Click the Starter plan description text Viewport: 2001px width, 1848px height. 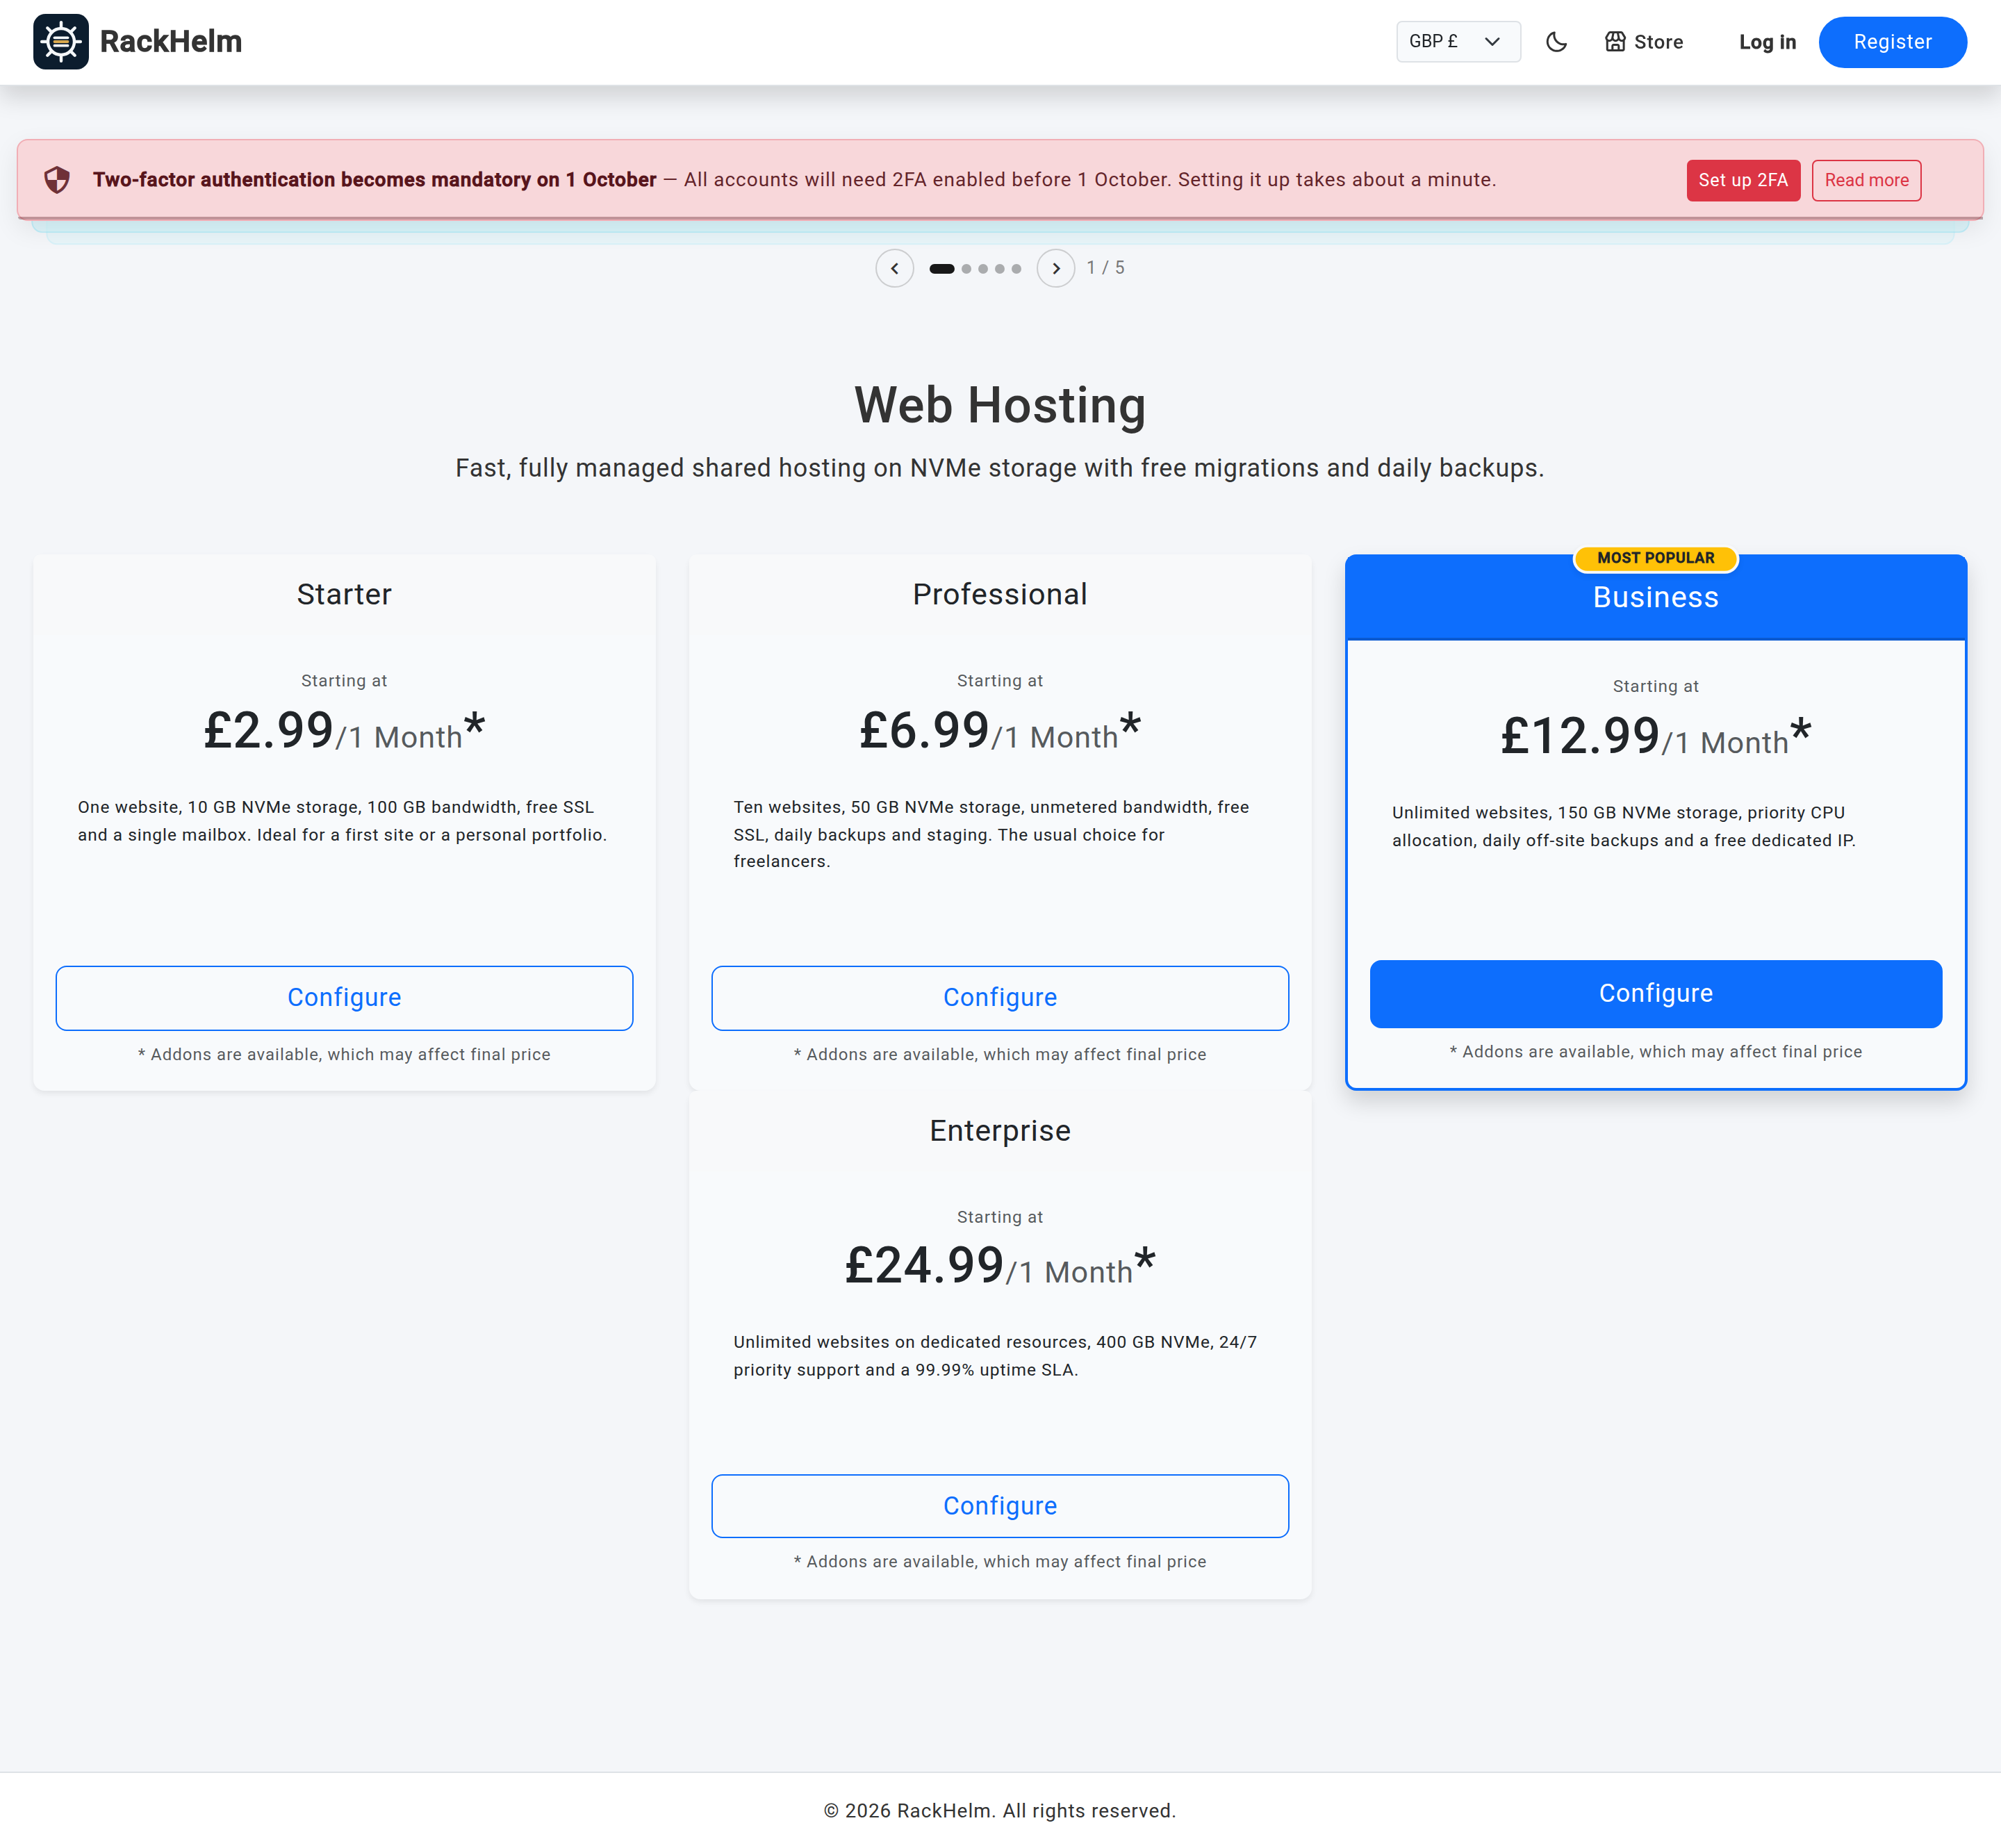(x=343, y=821)
